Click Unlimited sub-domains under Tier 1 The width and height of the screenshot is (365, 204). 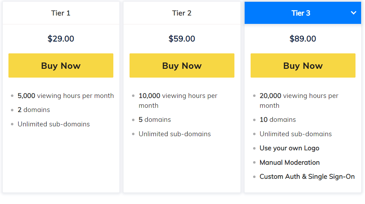coord(54,124)
